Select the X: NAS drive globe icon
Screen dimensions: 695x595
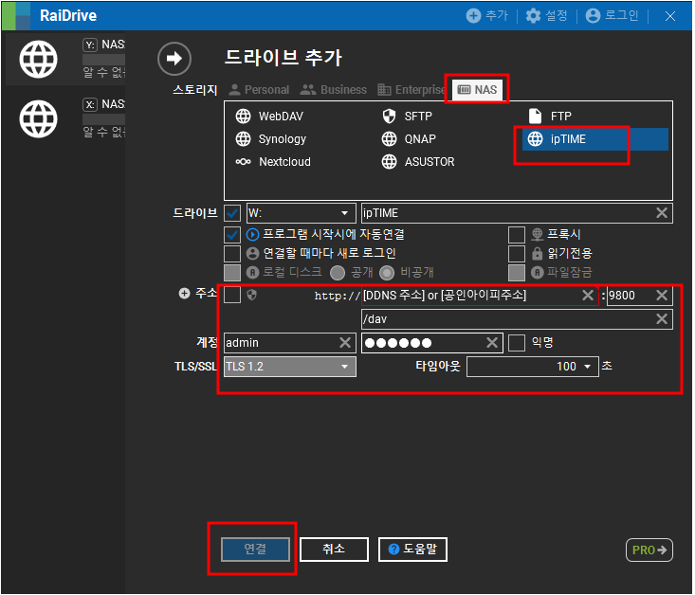[39, 118]
